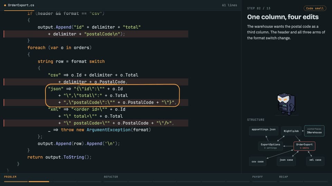Select the highlighted OrderExport node with 4 edits
Viewport: 332px width, 186px height.
point(304,146)
